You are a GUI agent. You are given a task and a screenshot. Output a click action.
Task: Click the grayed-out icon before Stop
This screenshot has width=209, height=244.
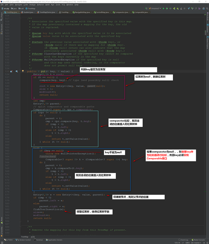click(181, 9)
